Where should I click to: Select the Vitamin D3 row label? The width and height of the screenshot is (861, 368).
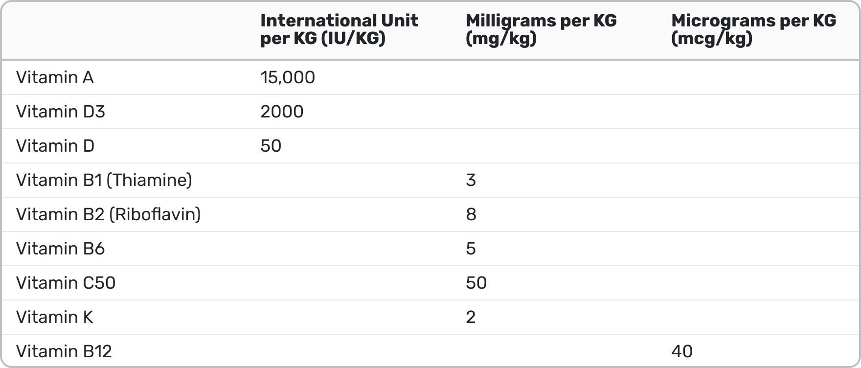[x=61, y=112]
